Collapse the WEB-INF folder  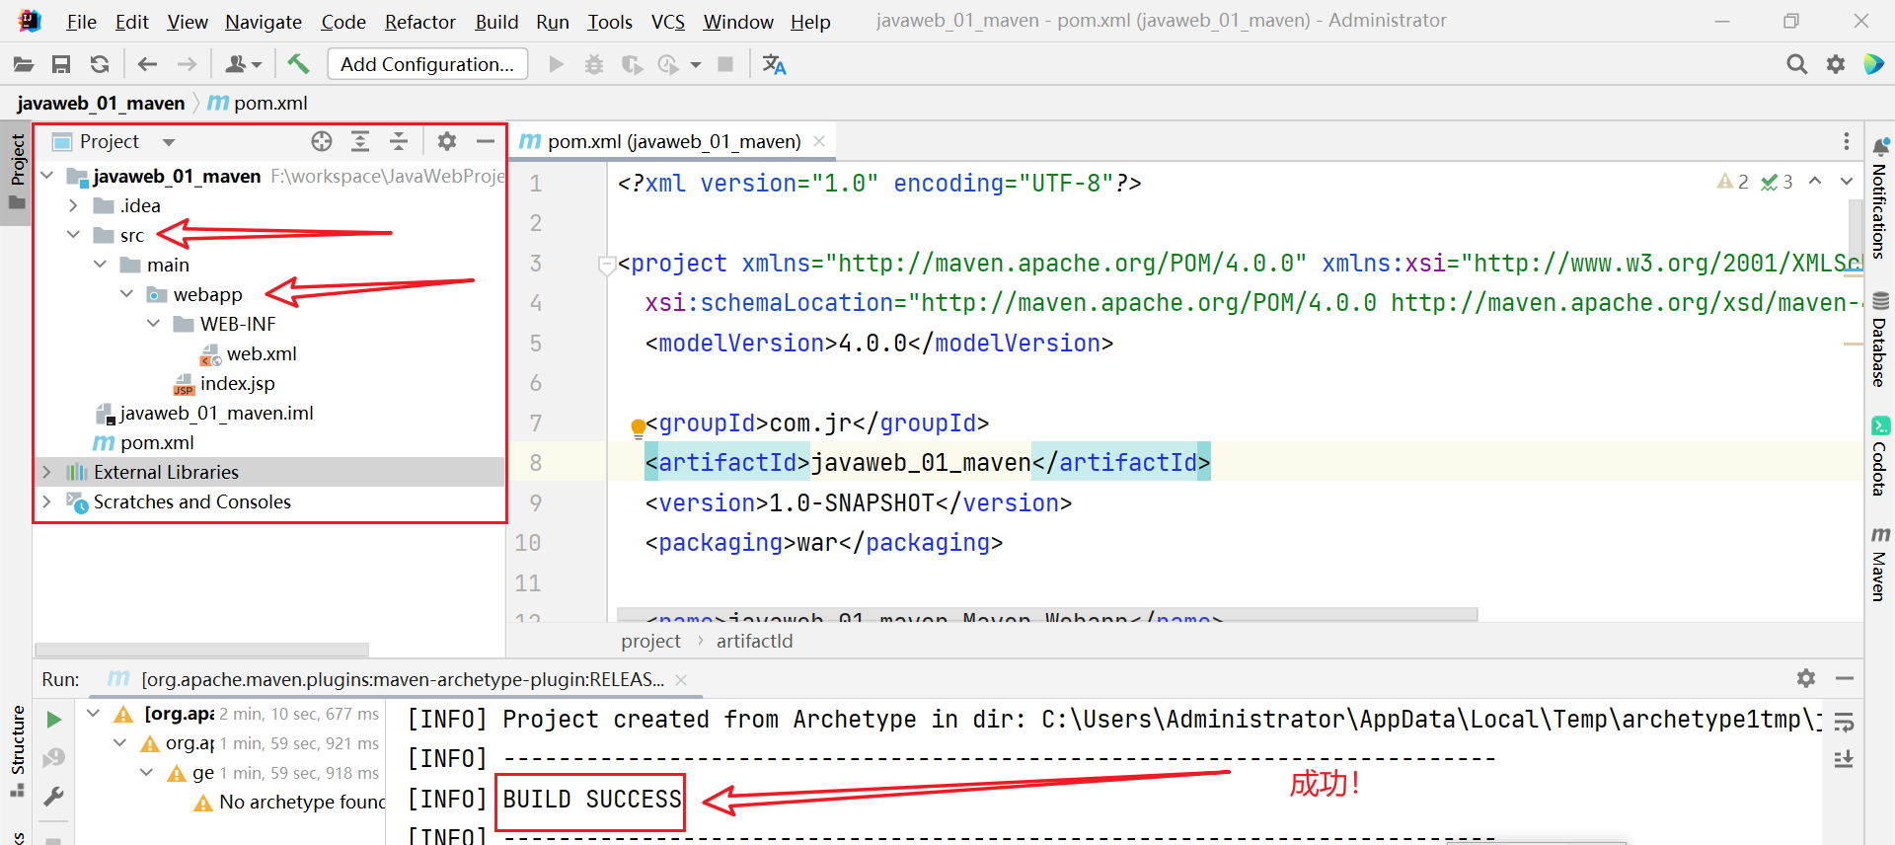(154, 324)
